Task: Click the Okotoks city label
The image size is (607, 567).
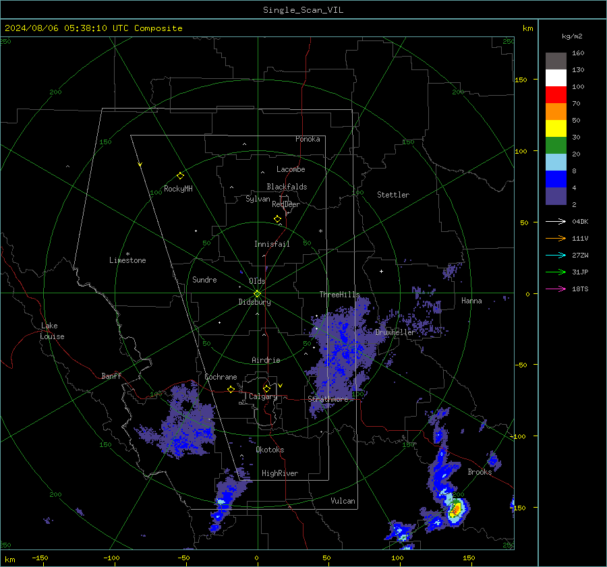Action: tap(270, 450)
